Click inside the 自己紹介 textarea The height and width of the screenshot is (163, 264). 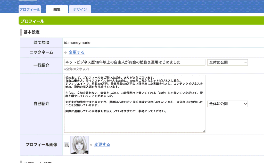[134, 103]
